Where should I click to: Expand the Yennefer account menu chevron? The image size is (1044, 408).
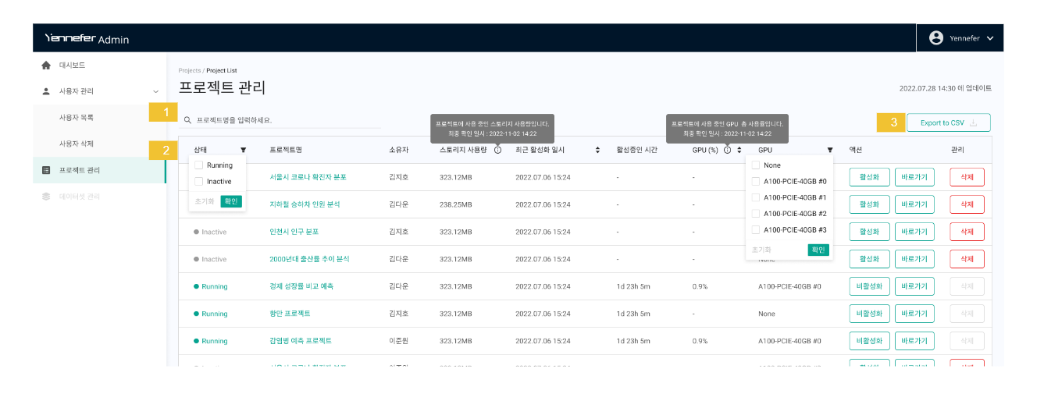coord(990,38)
